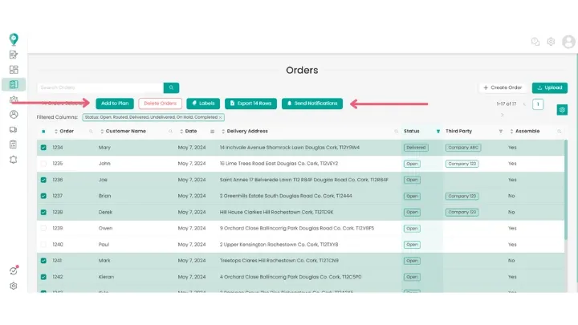578x325 pixels.
Task: Go to page 1 in pagination
Action: 538,104
